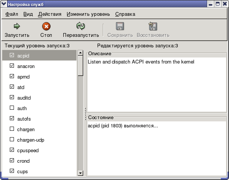Screen dimensions: 229x180
Task: Click the Восстановить revert icon
Action: 153,26
